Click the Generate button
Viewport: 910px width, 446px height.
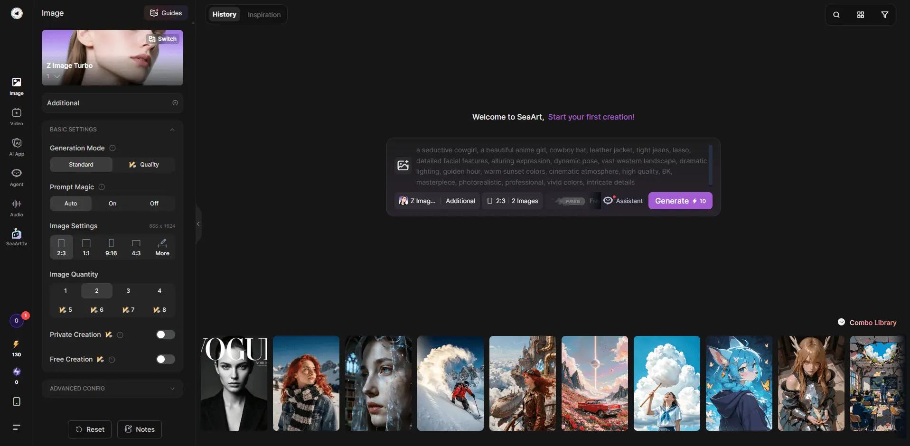click(x=680, y=201)
